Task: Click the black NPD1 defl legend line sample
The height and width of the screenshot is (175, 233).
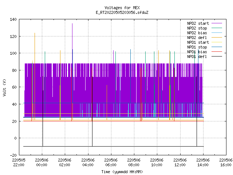Action: click(x=217, y=57)
